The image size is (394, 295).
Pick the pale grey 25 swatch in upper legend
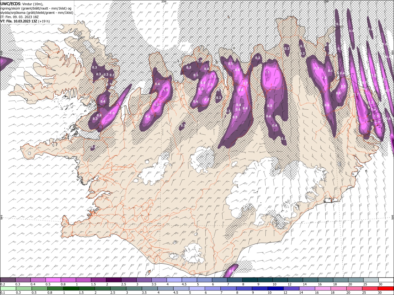click(x=371, y=280)
